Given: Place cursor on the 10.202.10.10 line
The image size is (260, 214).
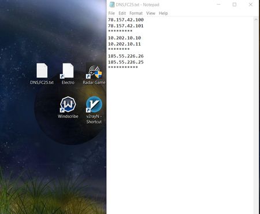Looking at the screenshot, I should point(124,38).
